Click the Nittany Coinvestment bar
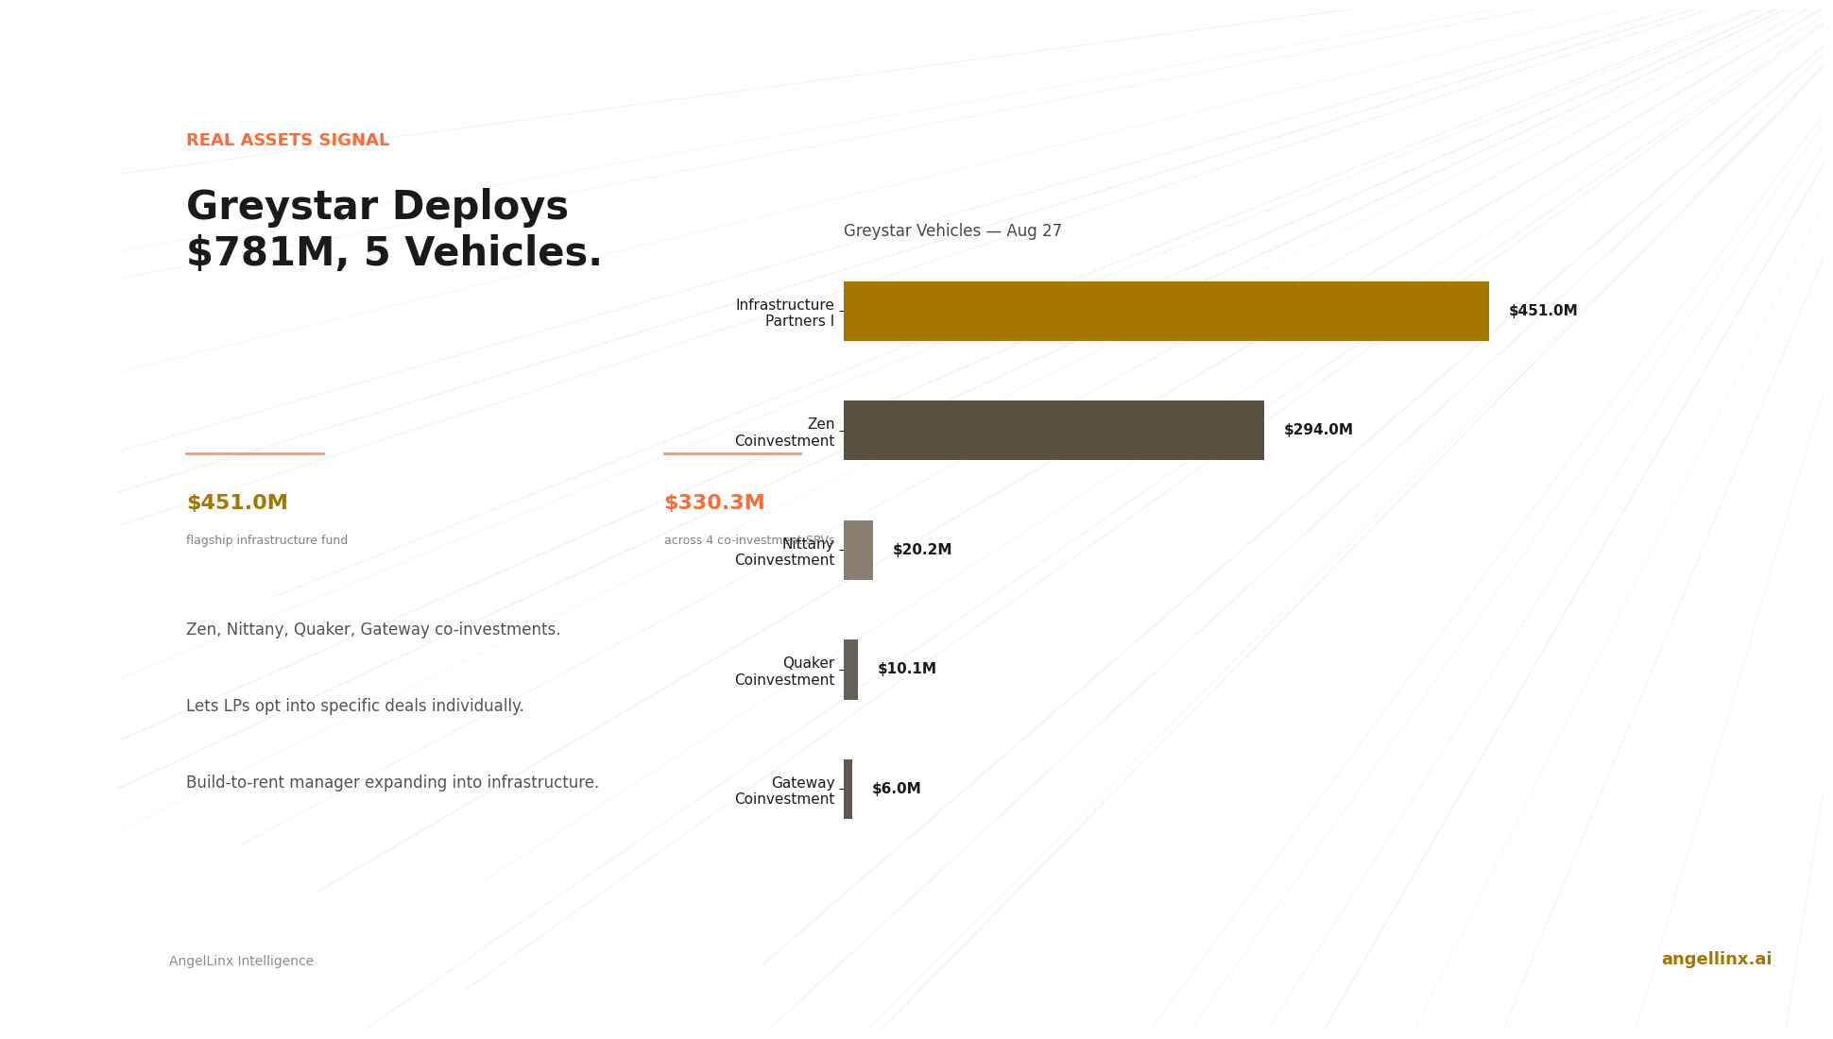This screenshot has height=1039, width=1833. point(858,550)
